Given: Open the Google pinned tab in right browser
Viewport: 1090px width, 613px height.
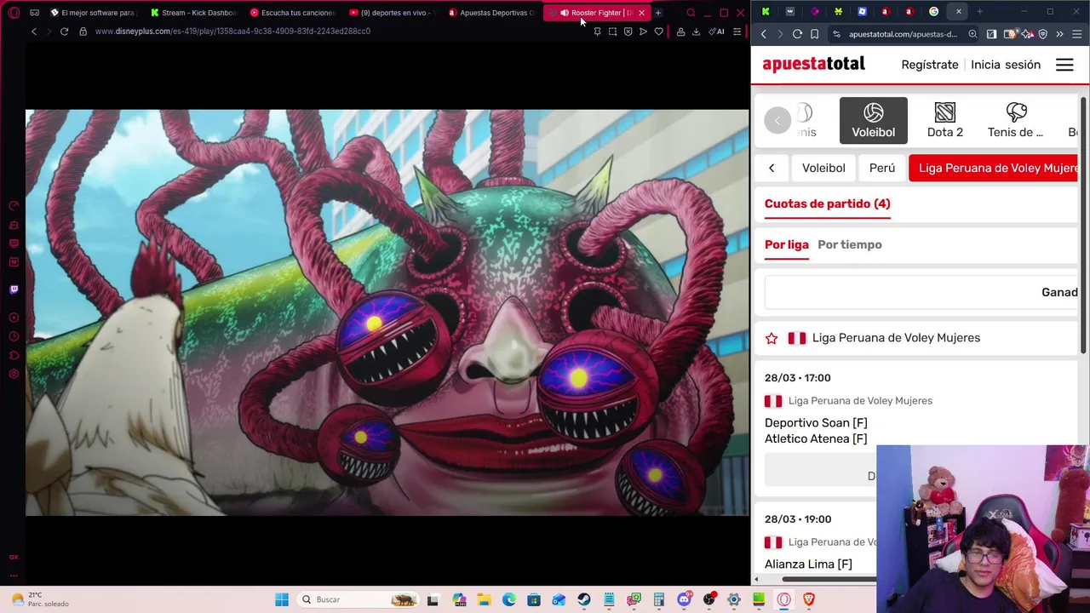Looking at the screenshot, I should tap(934, 12).
